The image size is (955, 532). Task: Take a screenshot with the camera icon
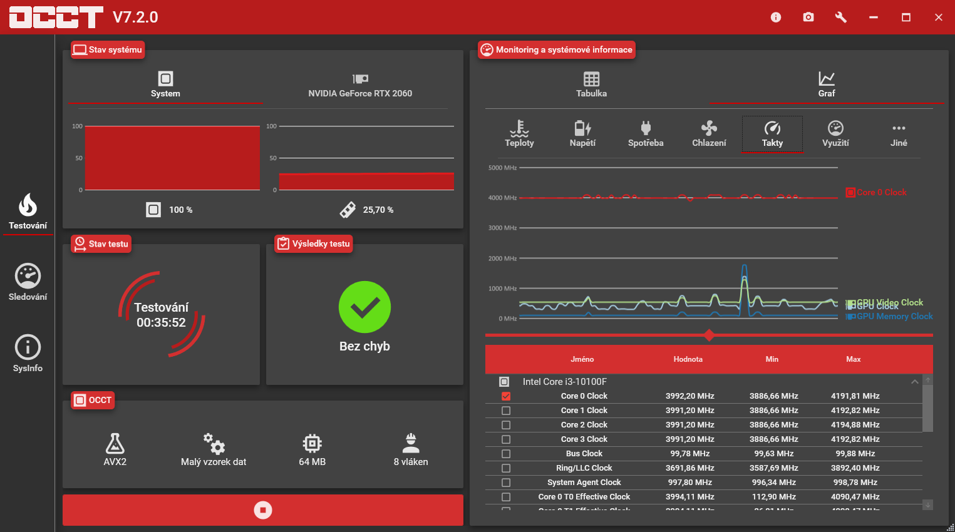[808, 17]
